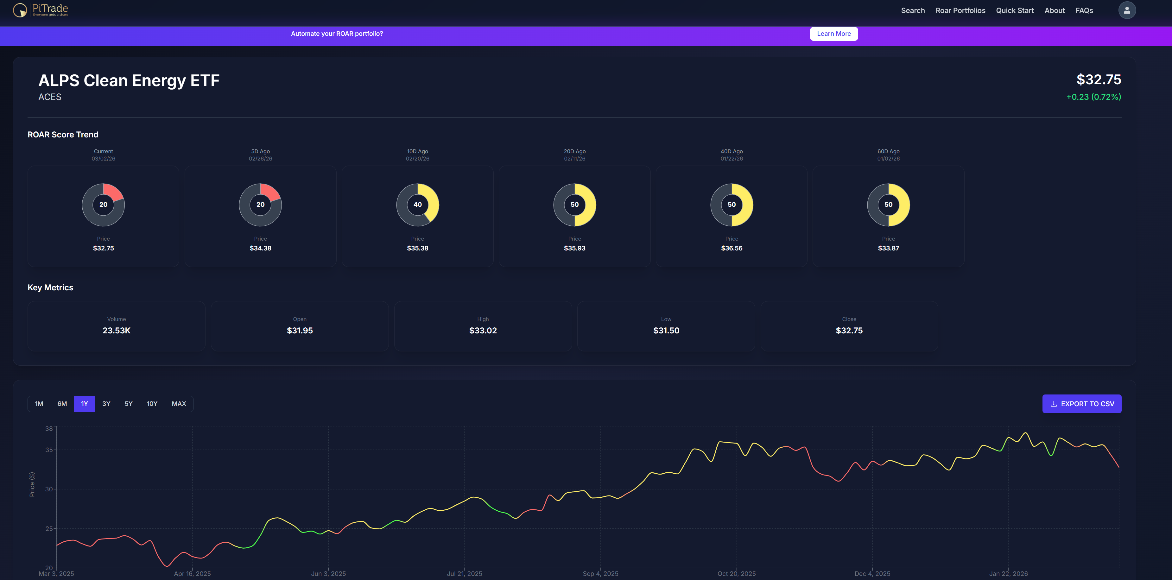
Task: Open the user profile avatar icon
Action: (1126, 10)
